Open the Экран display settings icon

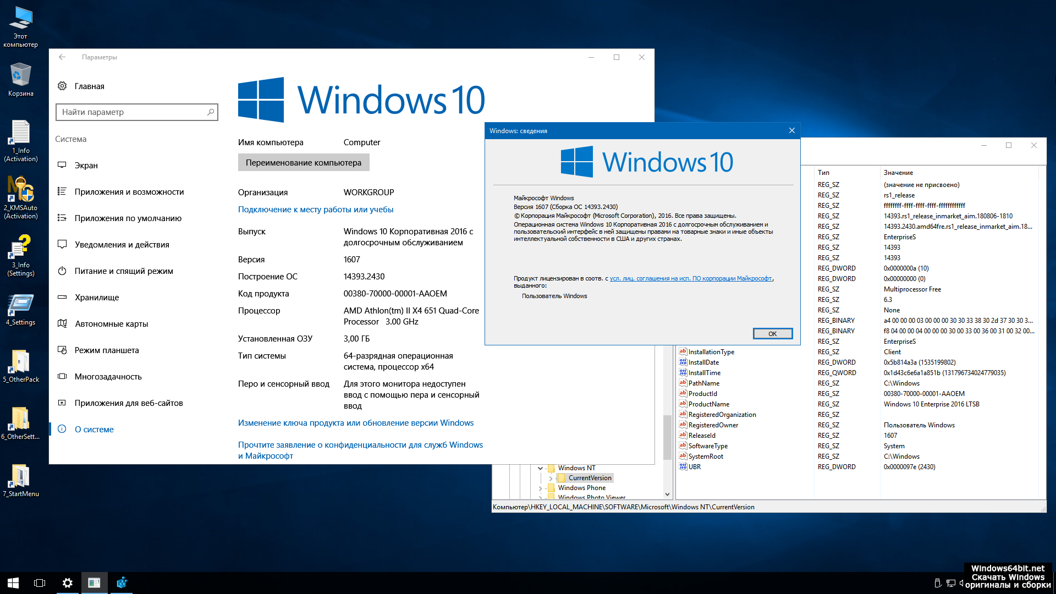click(x=62, y=165)
